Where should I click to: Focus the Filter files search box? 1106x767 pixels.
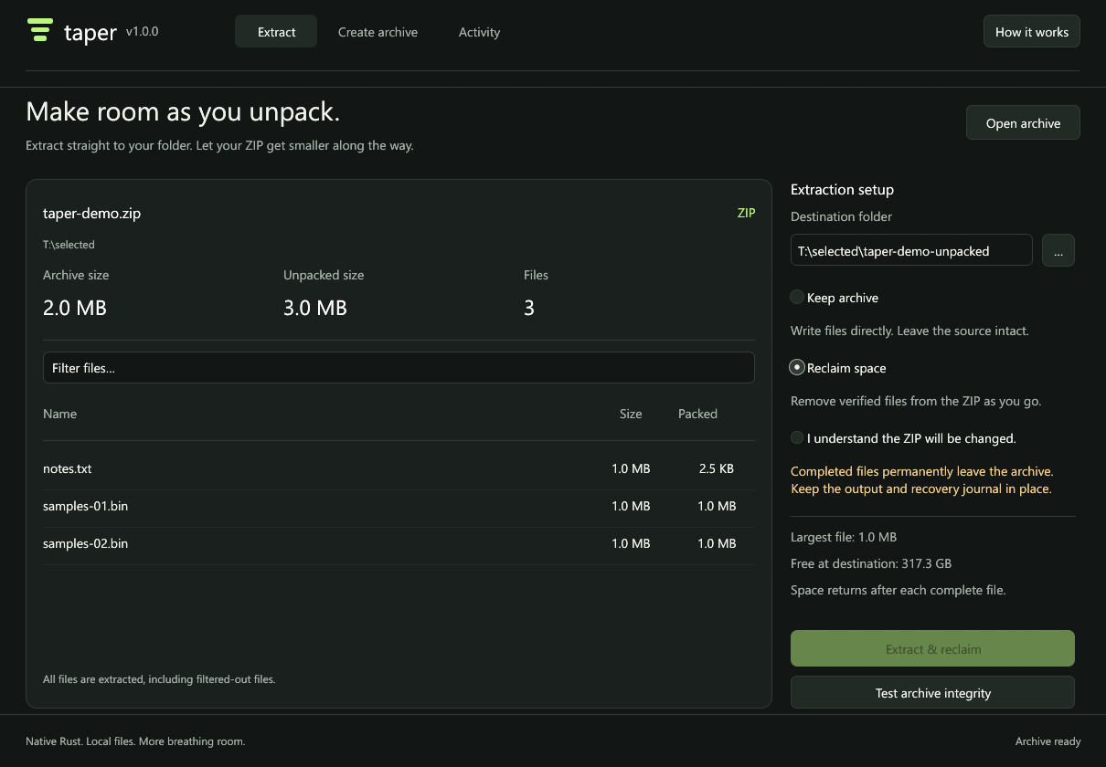coord(399,368)
